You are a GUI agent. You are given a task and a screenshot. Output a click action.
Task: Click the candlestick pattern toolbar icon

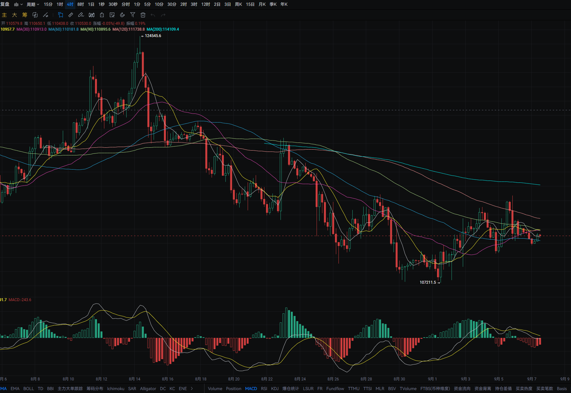pos(91,15)
